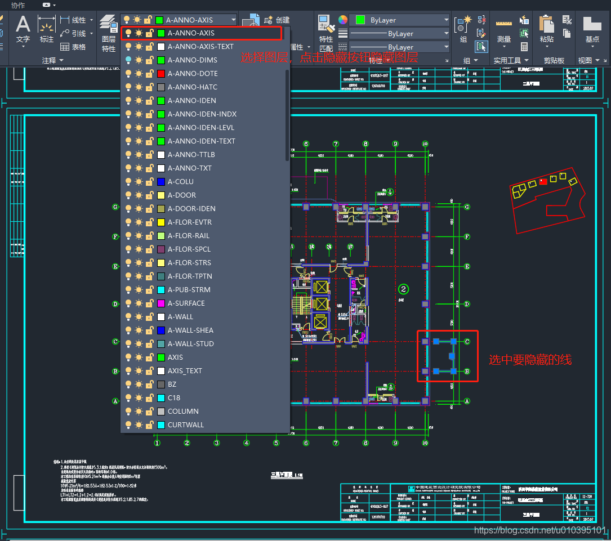611x541 pixels.
Task: Select the Measure (测量) ruler tool
Action: click(504, 24)
